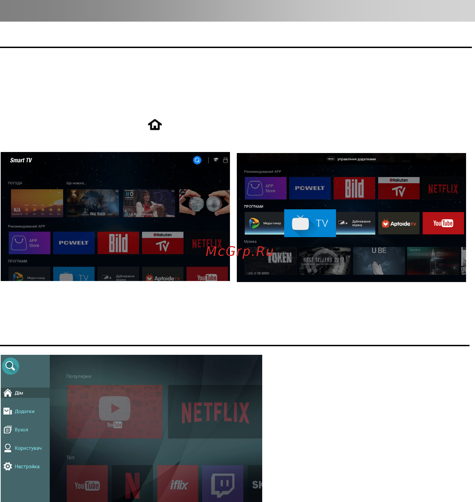Viewport: 475px width, 502px height.
Task: Launch Netflix on the apps management screen
Action: click(x=443, y=188)
